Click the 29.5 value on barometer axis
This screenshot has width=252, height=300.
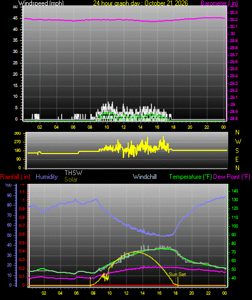click(234, 69)
